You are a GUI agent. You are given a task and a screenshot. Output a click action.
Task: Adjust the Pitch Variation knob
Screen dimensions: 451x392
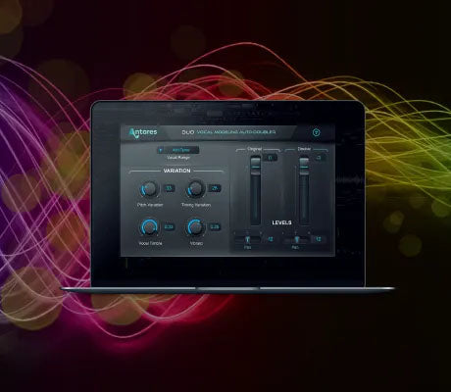click(x=149, y=189)
